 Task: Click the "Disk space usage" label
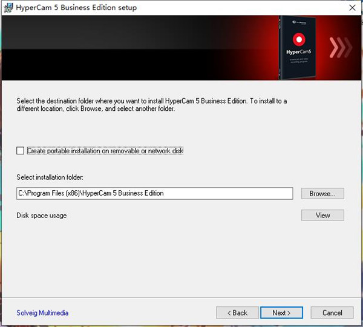coord(42,216)
